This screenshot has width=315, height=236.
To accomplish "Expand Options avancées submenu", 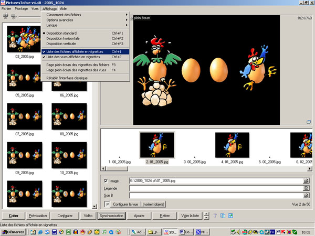I will [85, 20].
